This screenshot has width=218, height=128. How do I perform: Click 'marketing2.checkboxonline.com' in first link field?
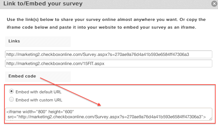pos(50,55)
